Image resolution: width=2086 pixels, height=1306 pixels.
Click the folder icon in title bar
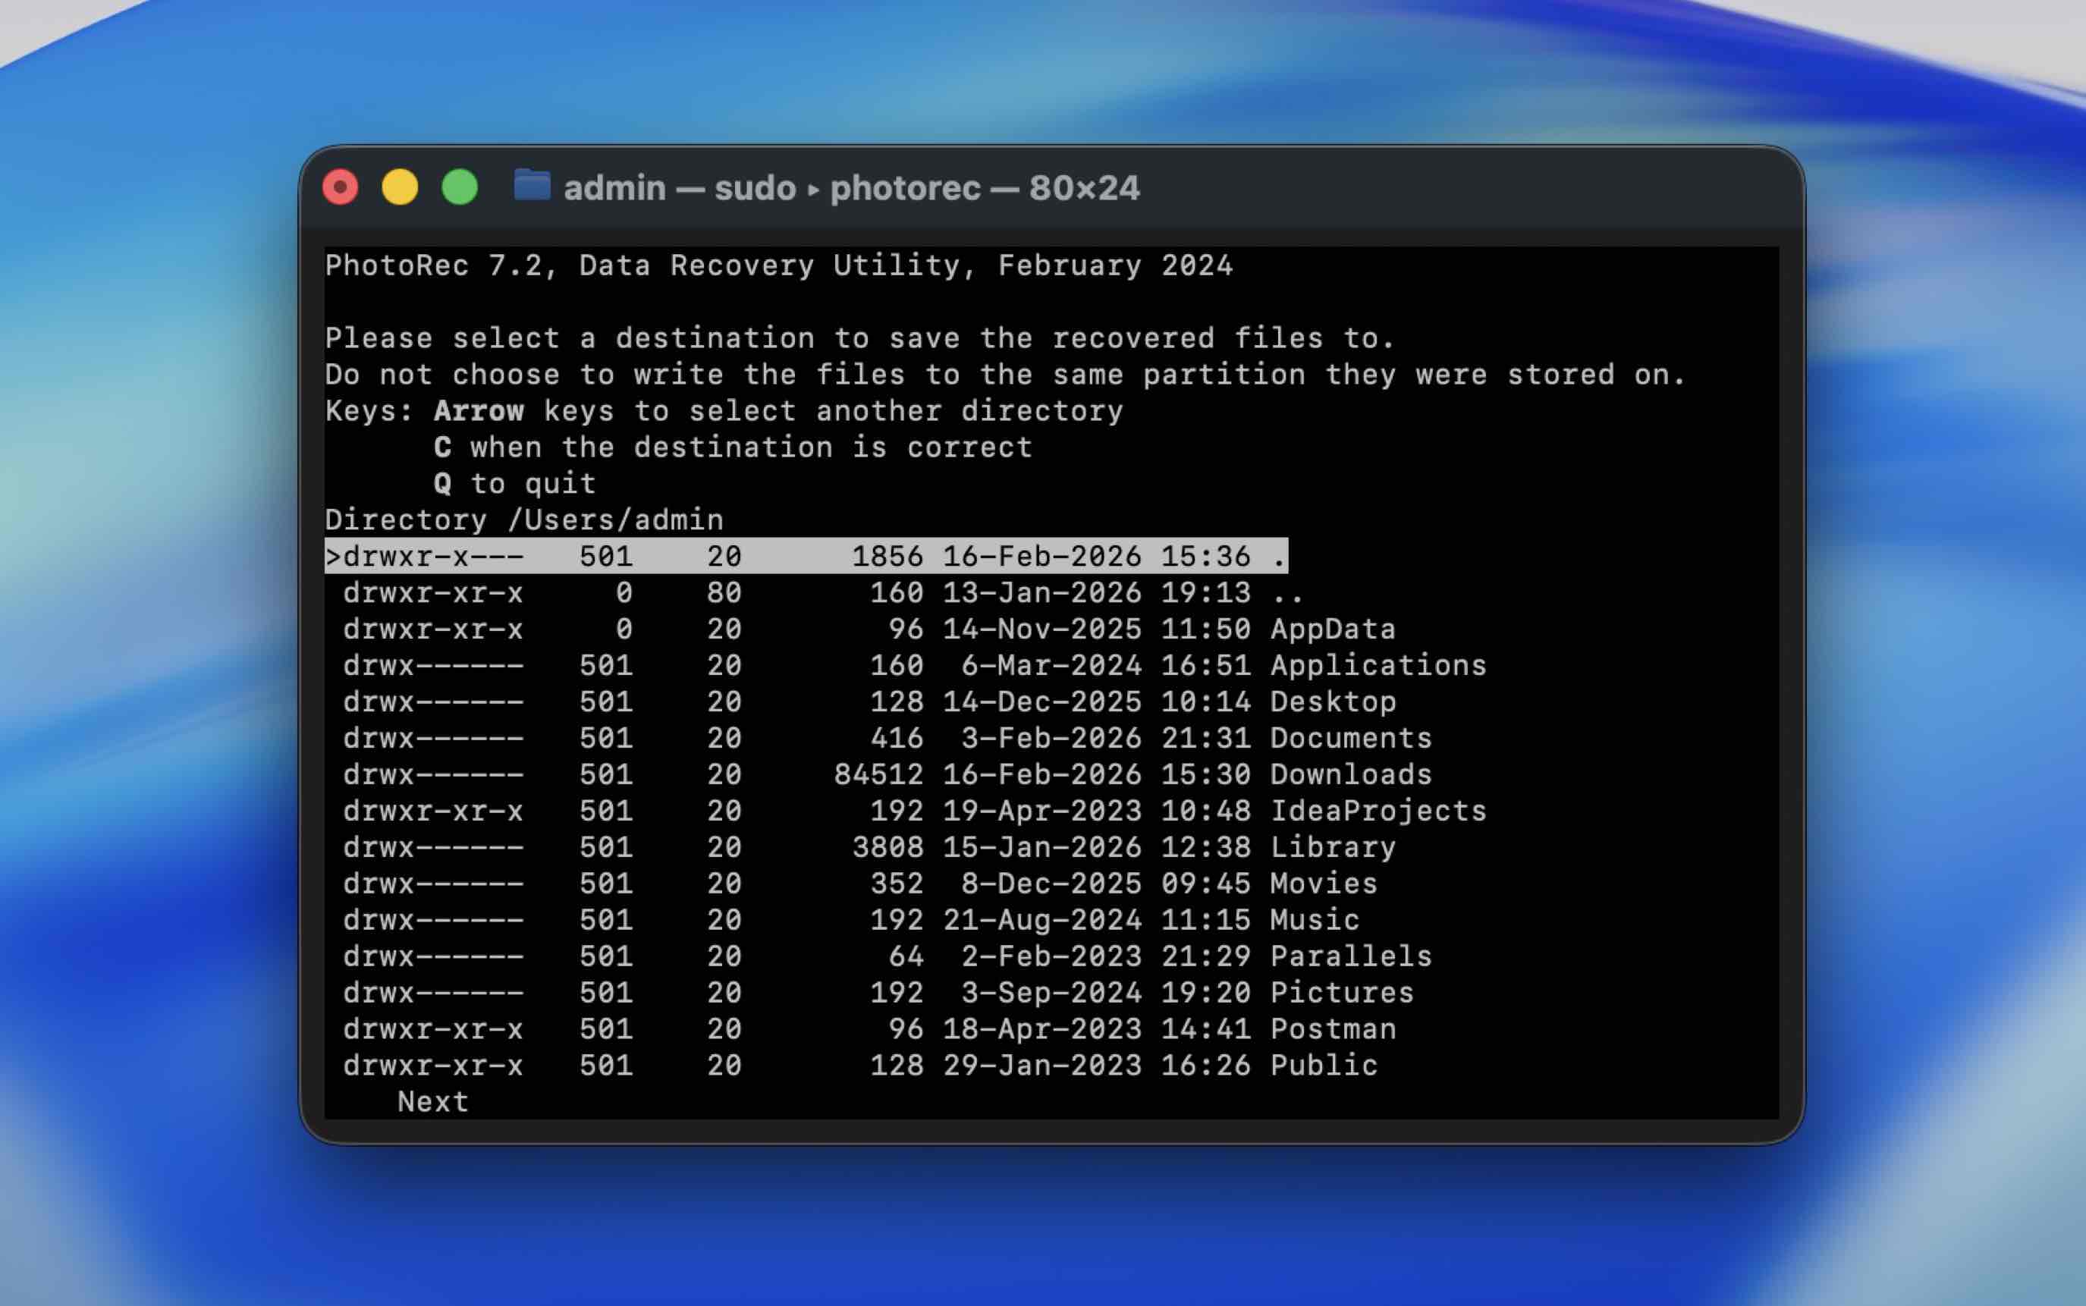pyautogui.click(x=532, y=186)
